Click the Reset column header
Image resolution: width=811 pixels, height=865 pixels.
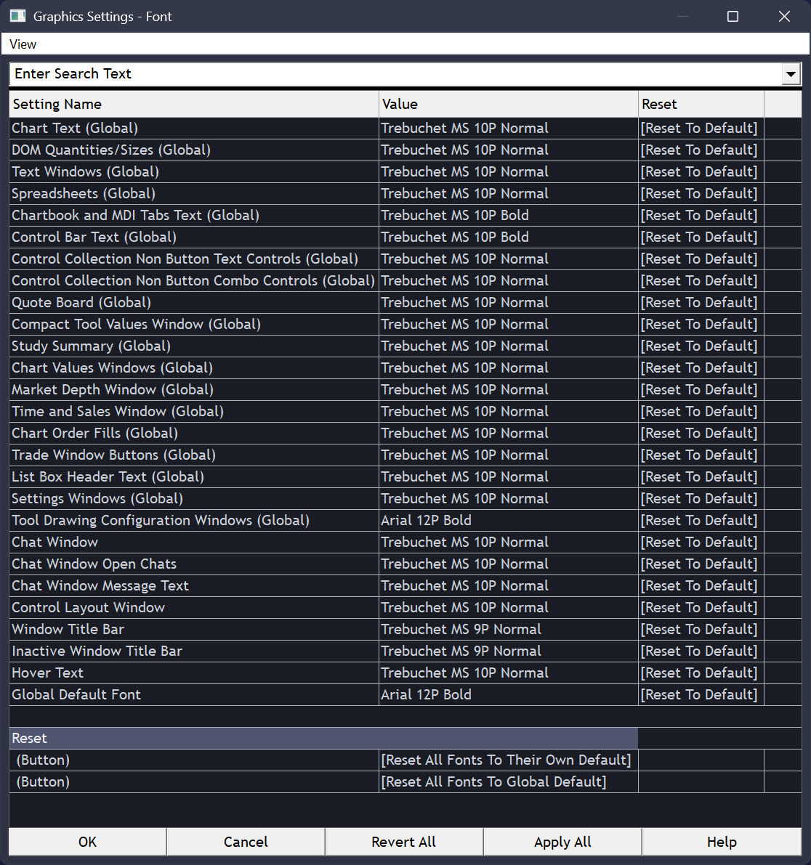click(701, 105)
